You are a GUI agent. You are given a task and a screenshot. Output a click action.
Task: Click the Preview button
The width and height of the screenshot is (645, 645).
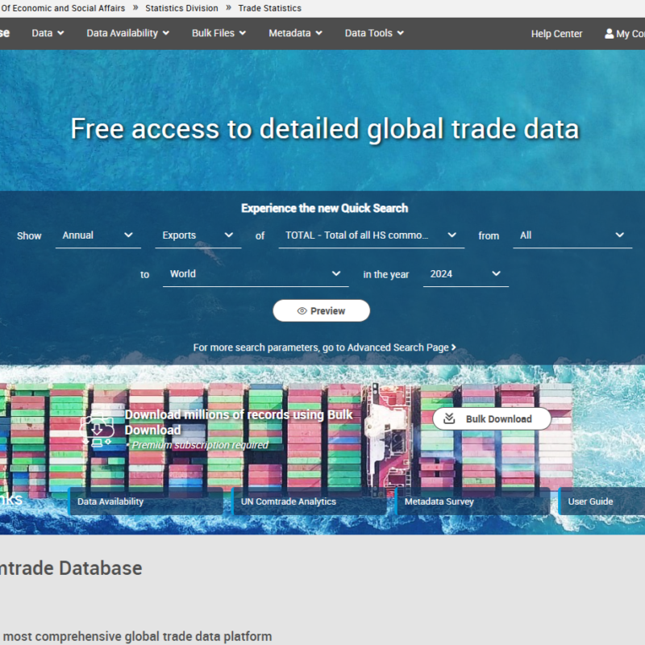coord(321,310)
